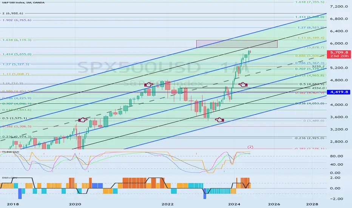Click the 4554.0 horizontal line label
This screenshot has width=352, height=208.
click(318, 88)
